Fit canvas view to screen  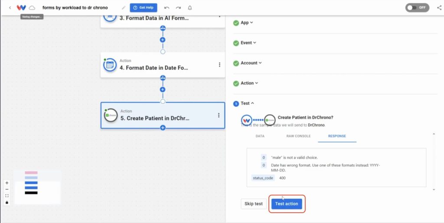point(7,196)
